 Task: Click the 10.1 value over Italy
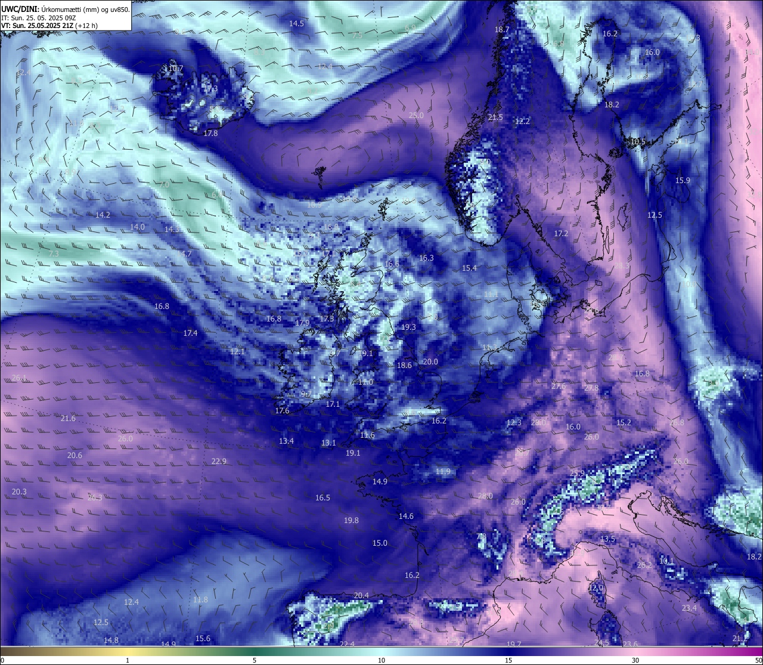tap(666, 561)
